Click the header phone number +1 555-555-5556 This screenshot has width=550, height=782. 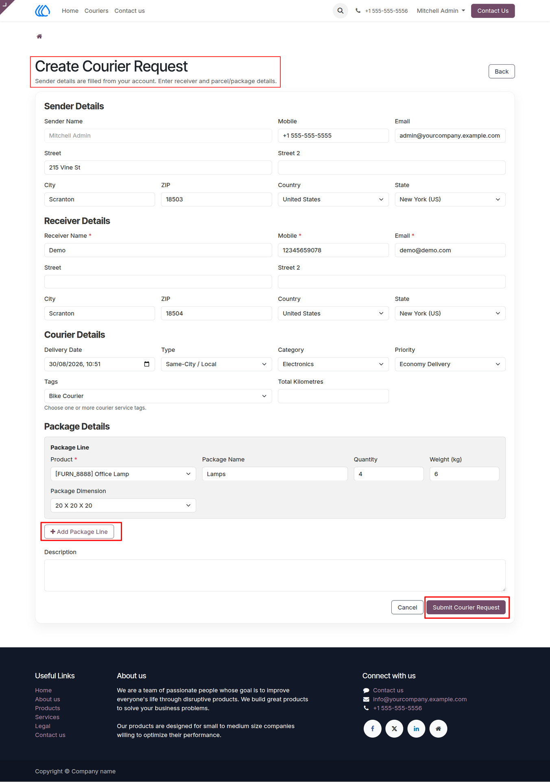pyautogui.click(x=386, y=11)
